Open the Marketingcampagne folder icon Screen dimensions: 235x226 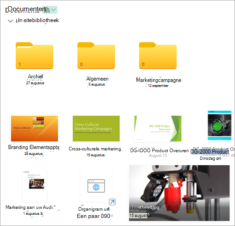click(158, 55)
